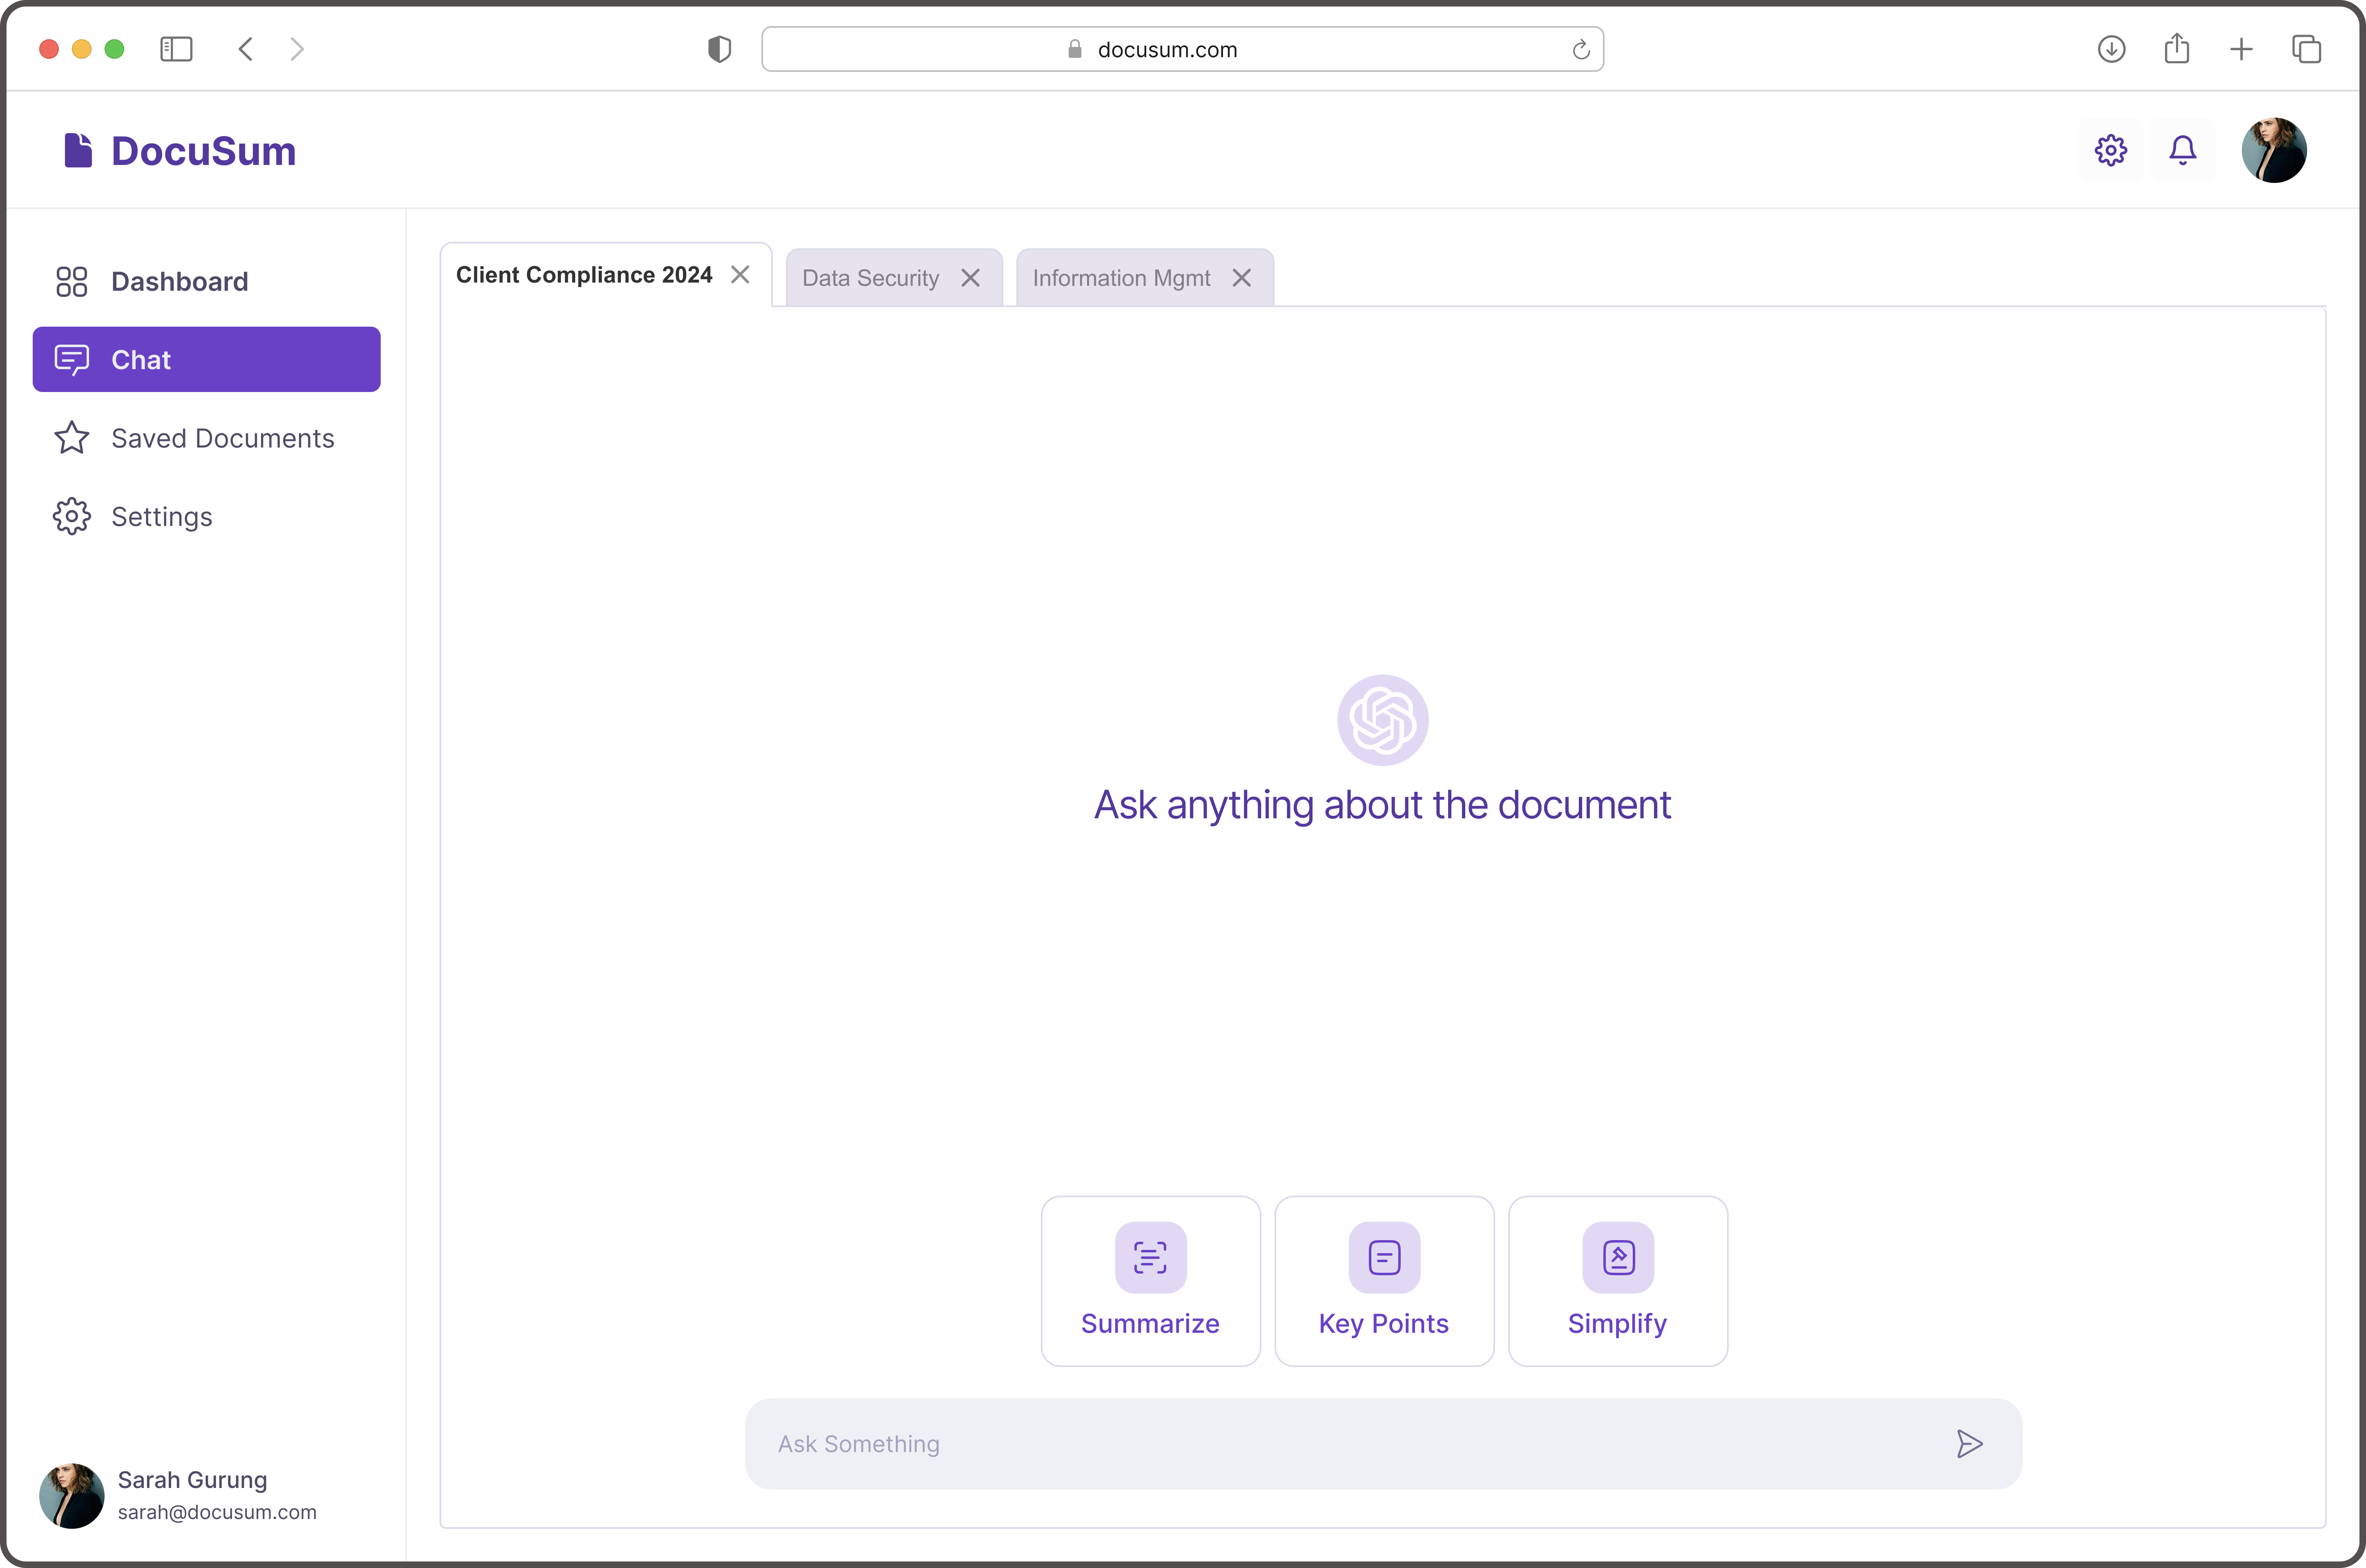Open the Simplify document action

(1617, 1281)
